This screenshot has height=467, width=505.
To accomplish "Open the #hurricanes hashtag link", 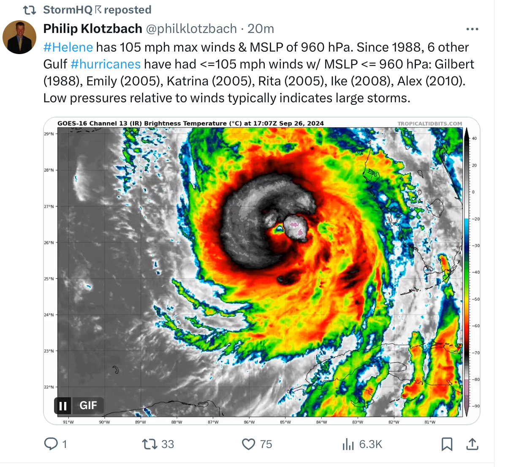I will click(x=106, y=64).
